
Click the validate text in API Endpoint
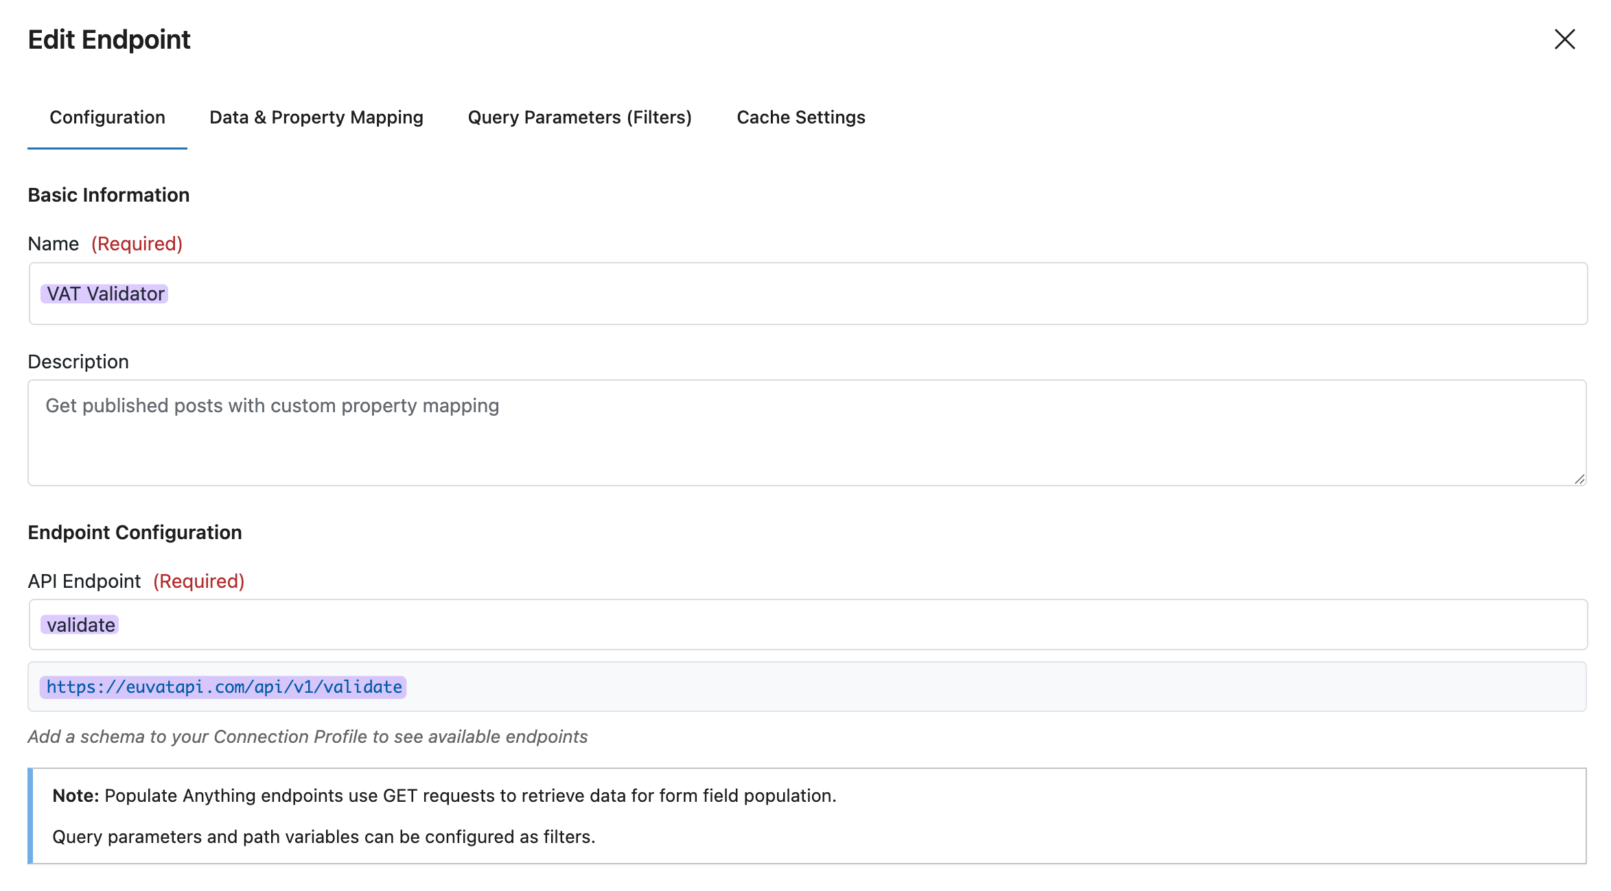click(80, 625)
